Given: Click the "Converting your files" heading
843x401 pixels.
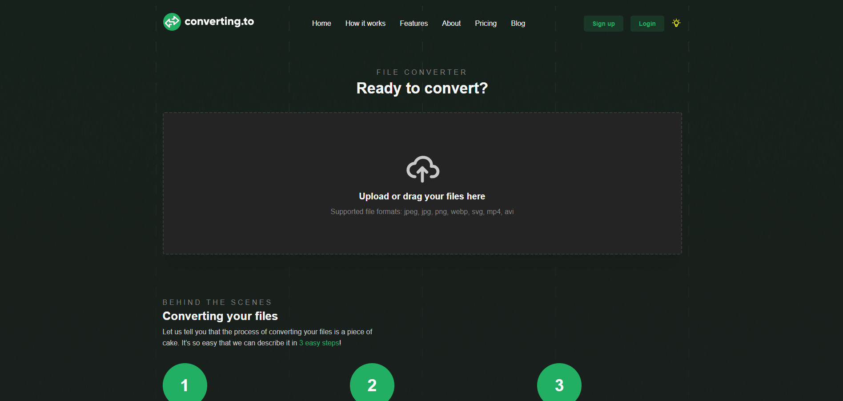Looking at the screenshot, I should (220, 316).
